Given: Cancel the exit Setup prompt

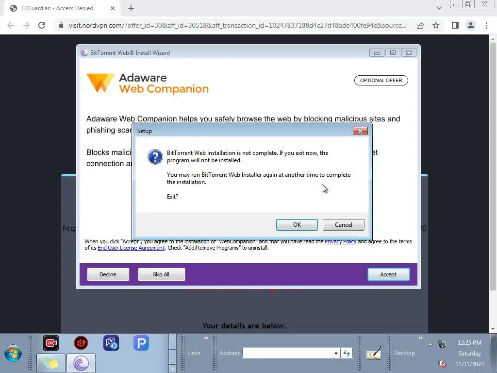Looking at the screenshot, I should 343,224.
